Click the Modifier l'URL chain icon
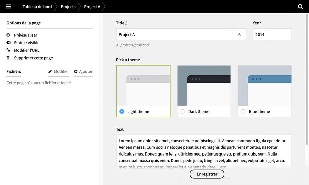Screen dimensions: 309x185 [x=8, y=50]
